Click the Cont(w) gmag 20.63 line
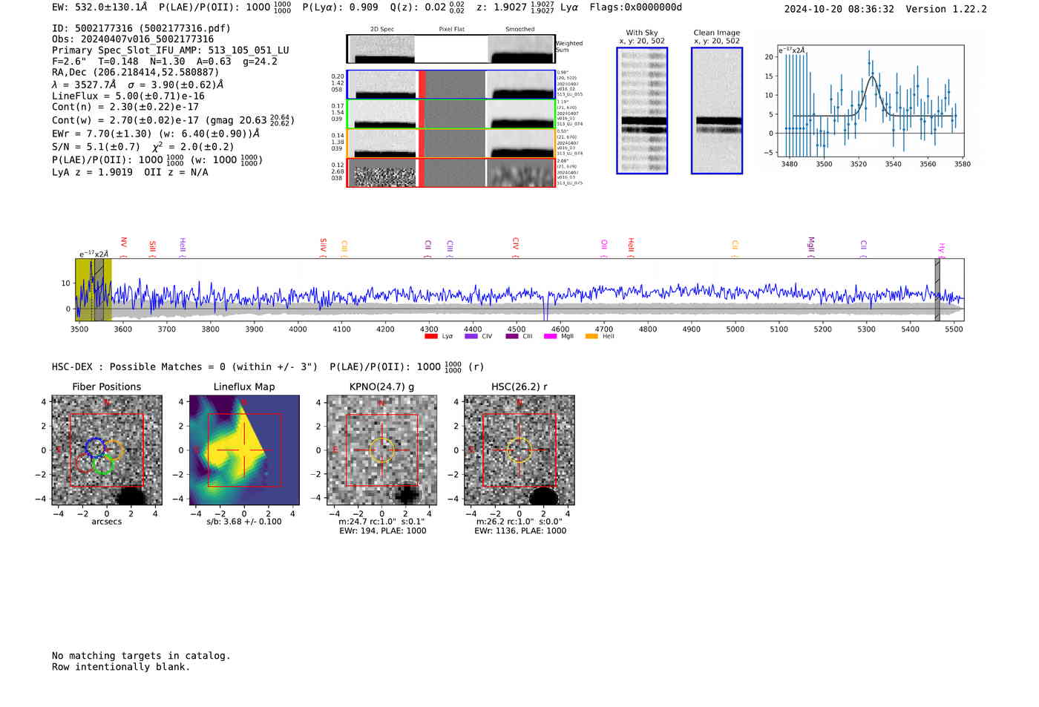 click(173, 119)
